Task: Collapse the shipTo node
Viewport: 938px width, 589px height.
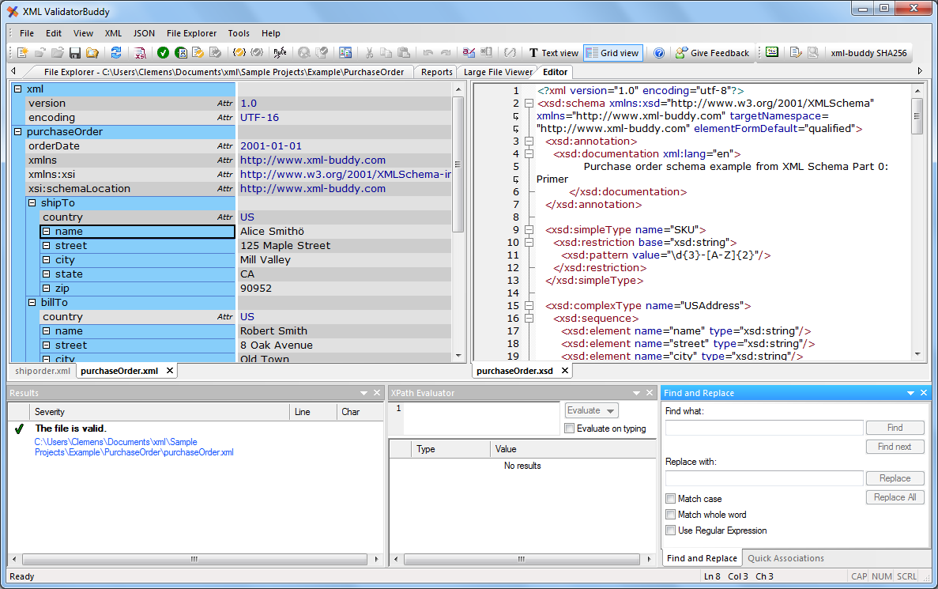Action: (x=32, y=203)
